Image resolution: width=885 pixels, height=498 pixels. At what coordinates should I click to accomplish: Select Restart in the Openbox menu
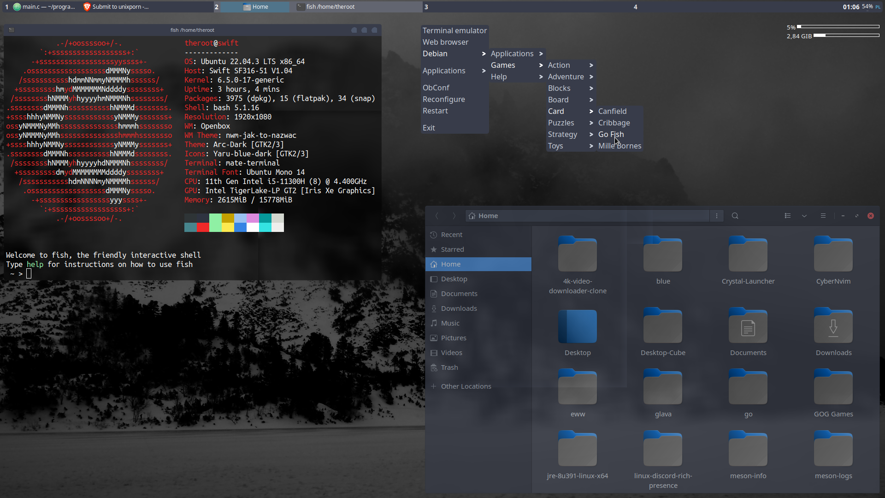point(454,111)
